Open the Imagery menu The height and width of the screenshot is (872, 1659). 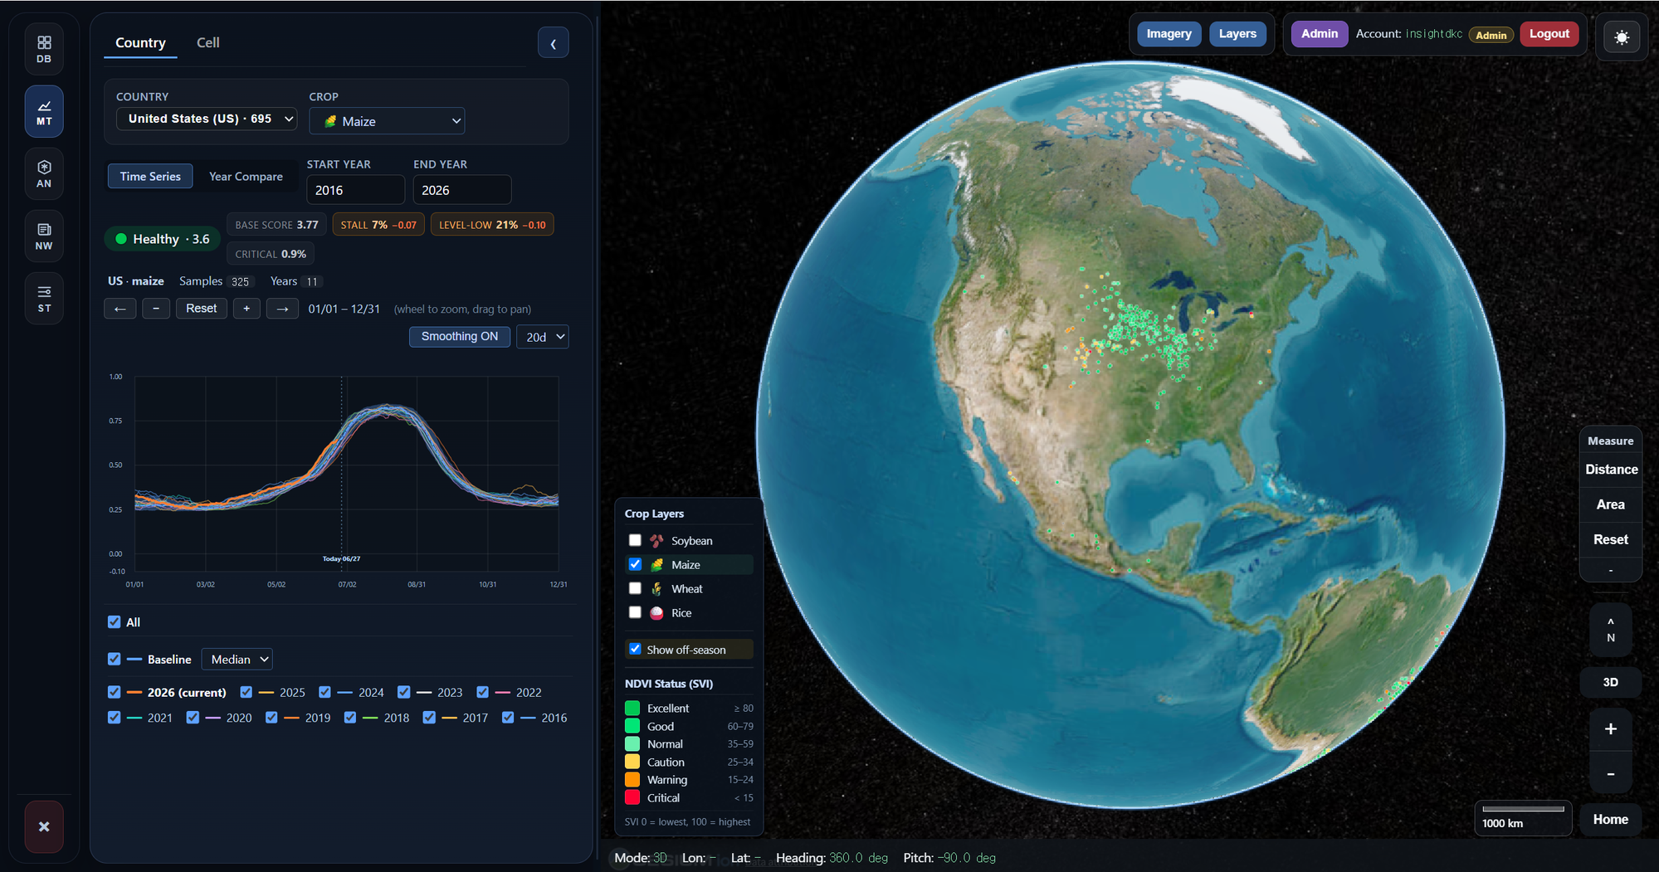[x=1169, y=34]
